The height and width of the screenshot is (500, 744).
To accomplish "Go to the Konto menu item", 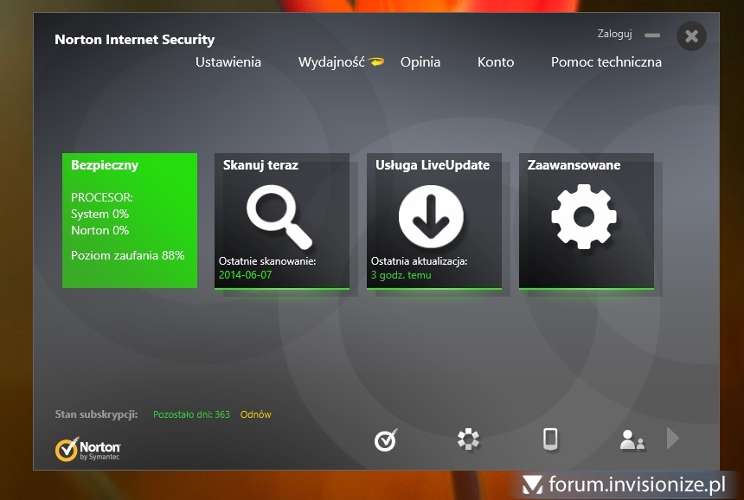I will coord(496,62).
